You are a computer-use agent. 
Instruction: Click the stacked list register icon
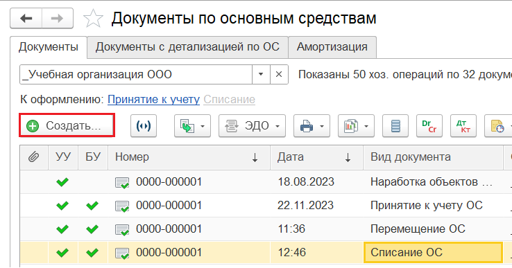pyautogui.click(x=395, y=125)
